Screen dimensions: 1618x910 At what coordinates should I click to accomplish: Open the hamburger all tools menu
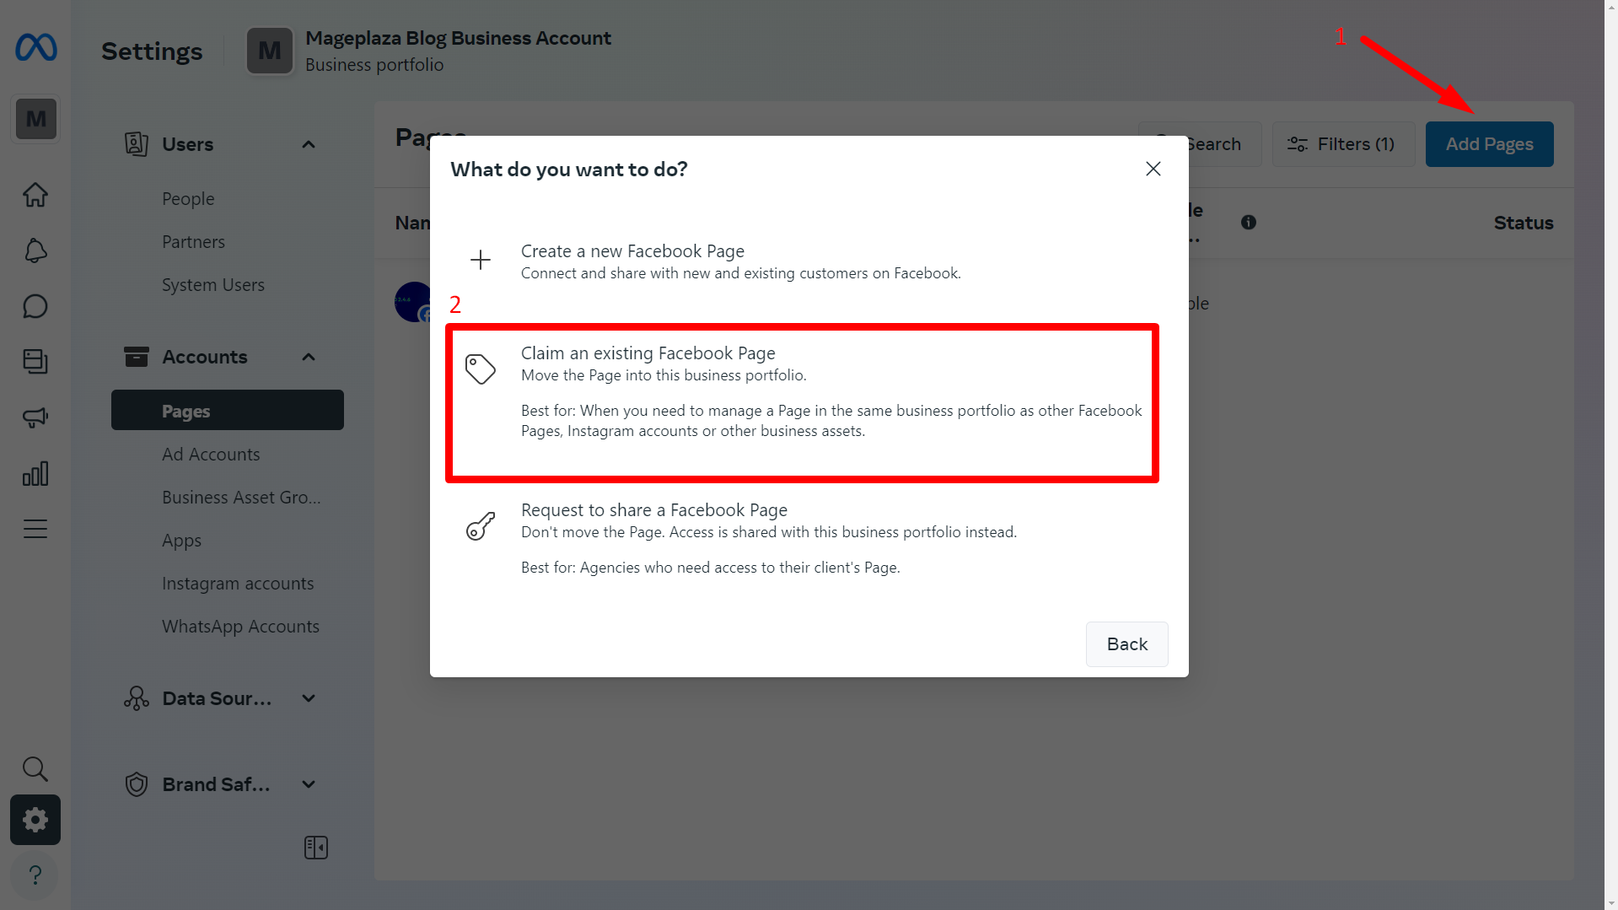click(x=35, y=529)
